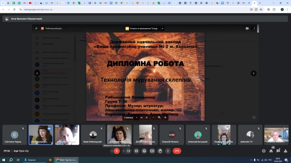This screenshot has height=163, width=291.
Task: Go to next slide with right arrow
Action: click(x=253, y=73)
